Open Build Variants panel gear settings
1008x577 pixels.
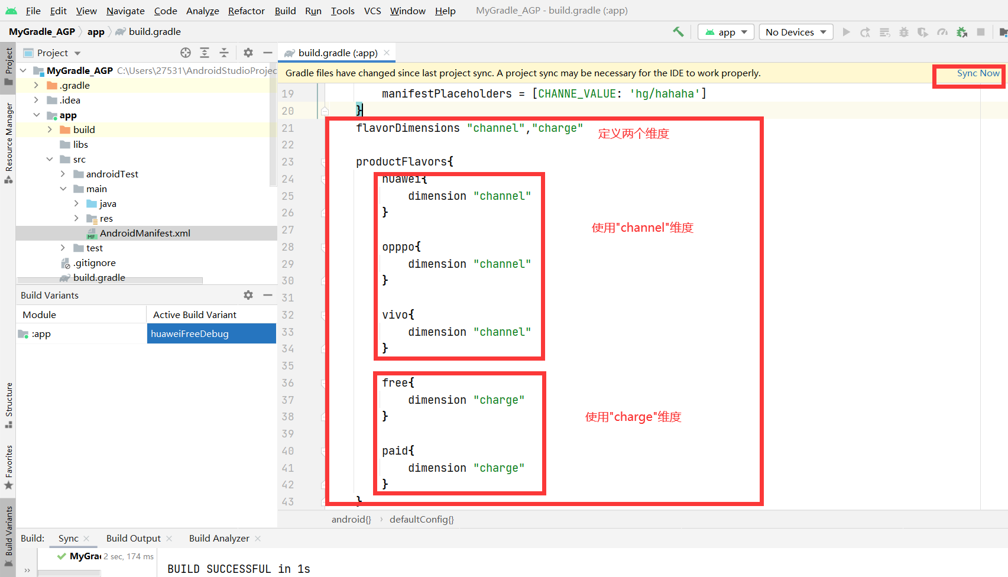[248, 295]
